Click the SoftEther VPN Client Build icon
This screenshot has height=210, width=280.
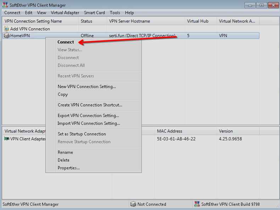point(197,204)
